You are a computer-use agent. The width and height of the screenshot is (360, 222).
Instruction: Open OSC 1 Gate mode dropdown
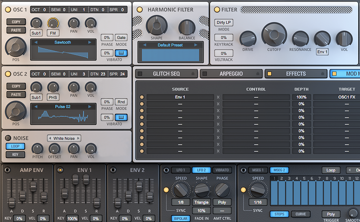121,38
